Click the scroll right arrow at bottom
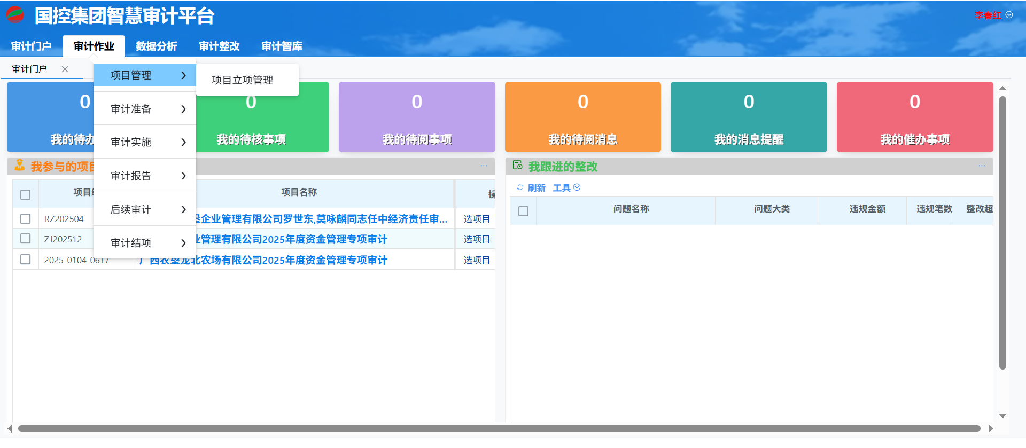Viewport: 1026px width, 448px height. coord(990,428)
